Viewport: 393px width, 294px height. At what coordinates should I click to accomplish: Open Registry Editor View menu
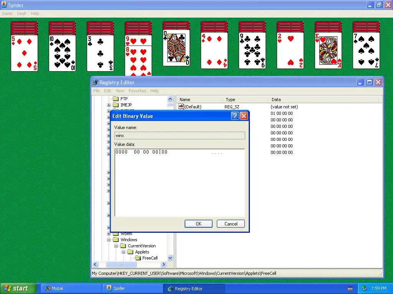pos(120,91)
